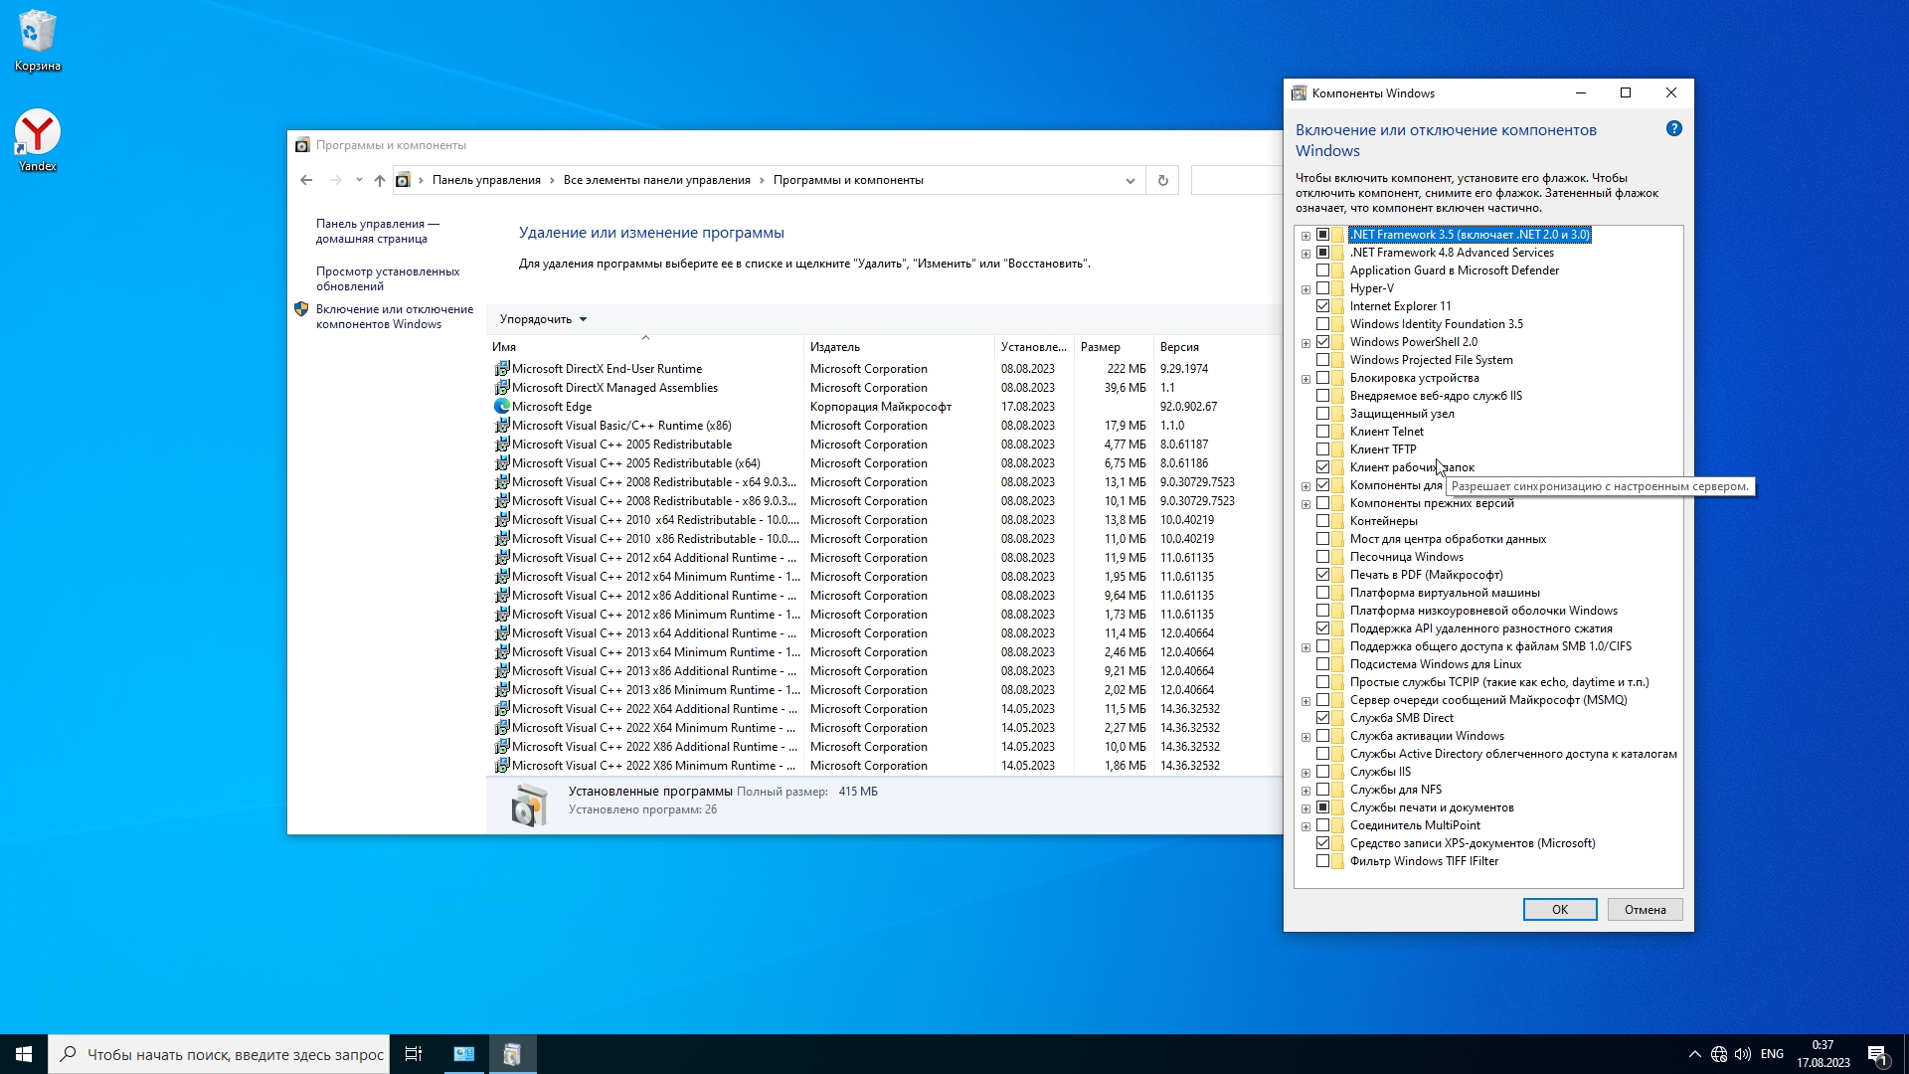This screenshot has height=1074, width=1909.
Task: Go up one folder level arrow
Action: tap(379, 180)
